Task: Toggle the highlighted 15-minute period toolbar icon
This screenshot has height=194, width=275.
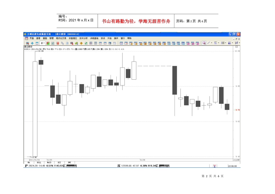Action: [140, 43]
